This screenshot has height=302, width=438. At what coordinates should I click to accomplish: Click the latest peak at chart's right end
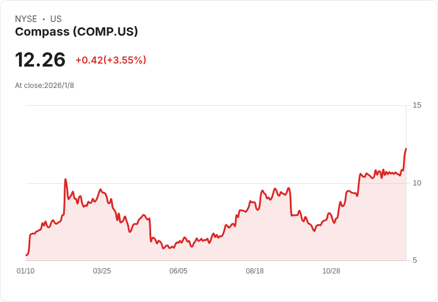(406, 149)
